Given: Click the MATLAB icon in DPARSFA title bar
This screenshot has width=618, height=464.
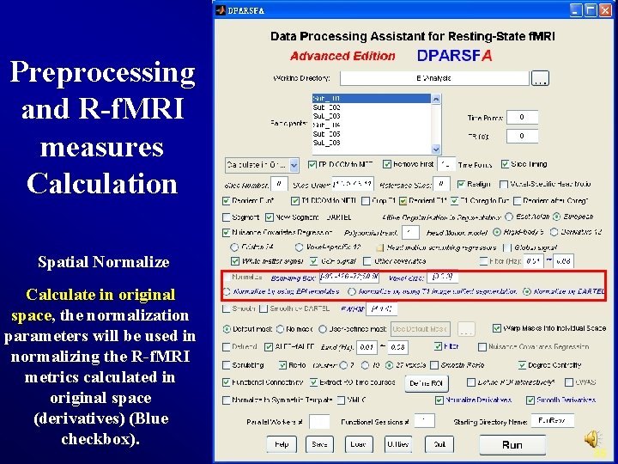Looking at the screenshot, I should click(221, 10).
